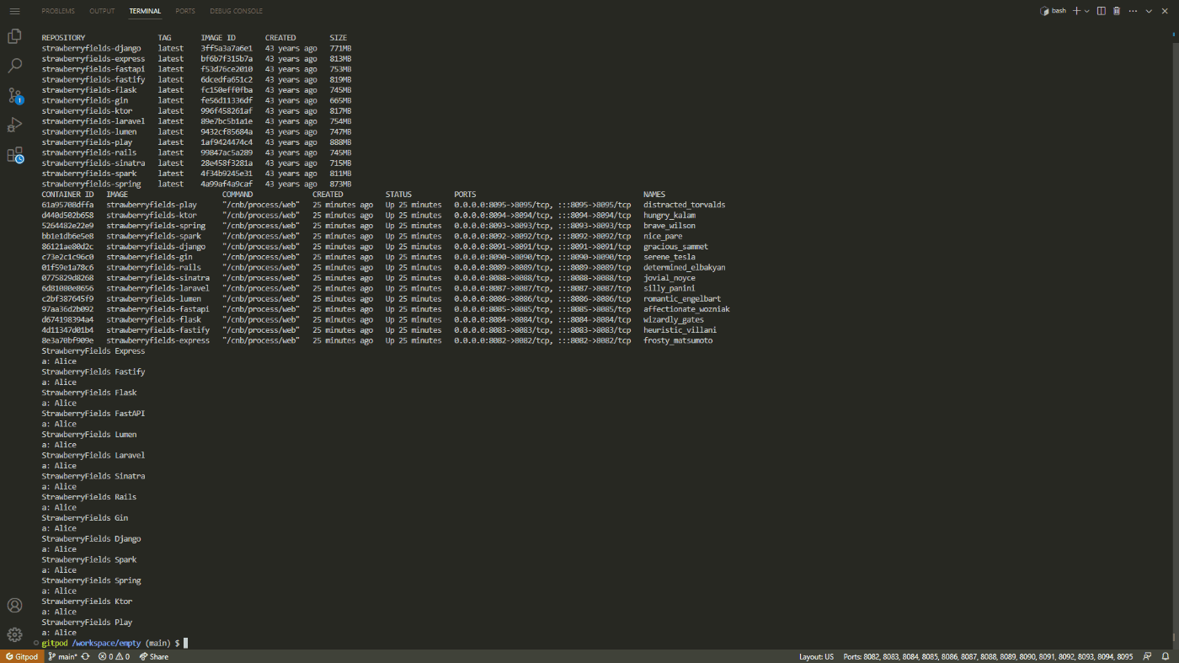This screenshot has width=1179, height=663.
Task: Click container name romantic_engelbart
Action: coord(682,298)
